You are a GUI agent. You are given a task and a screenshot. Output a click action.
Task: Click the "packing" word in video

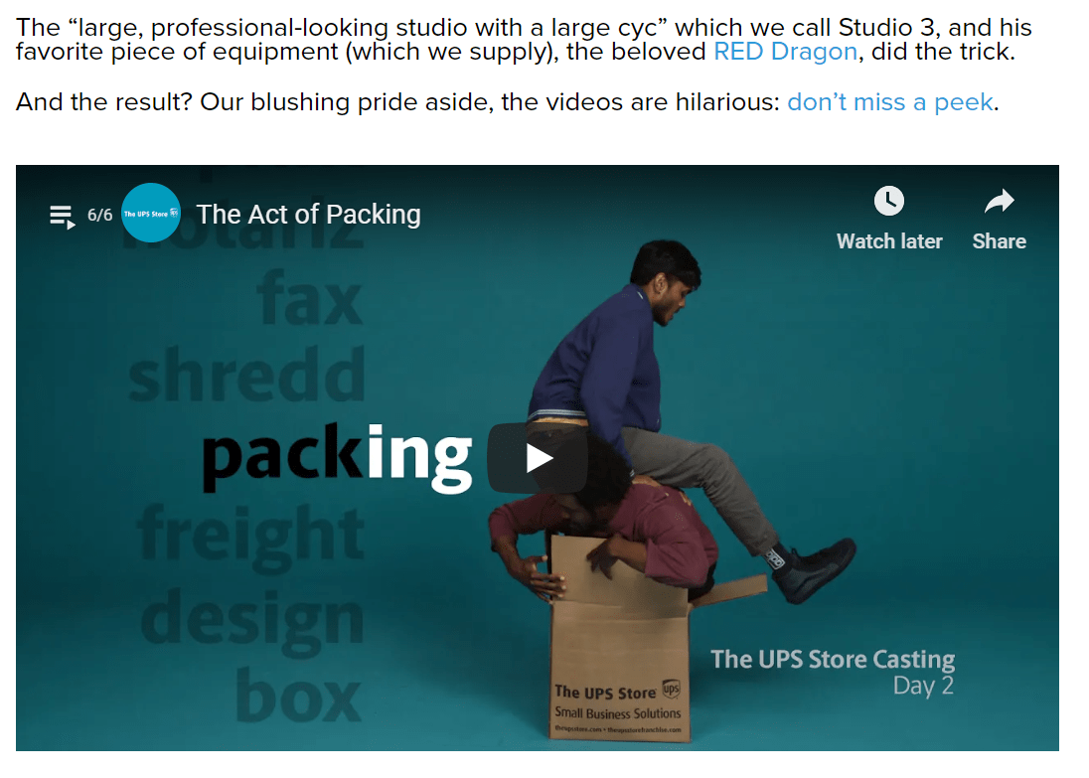[x=338, y=456]
